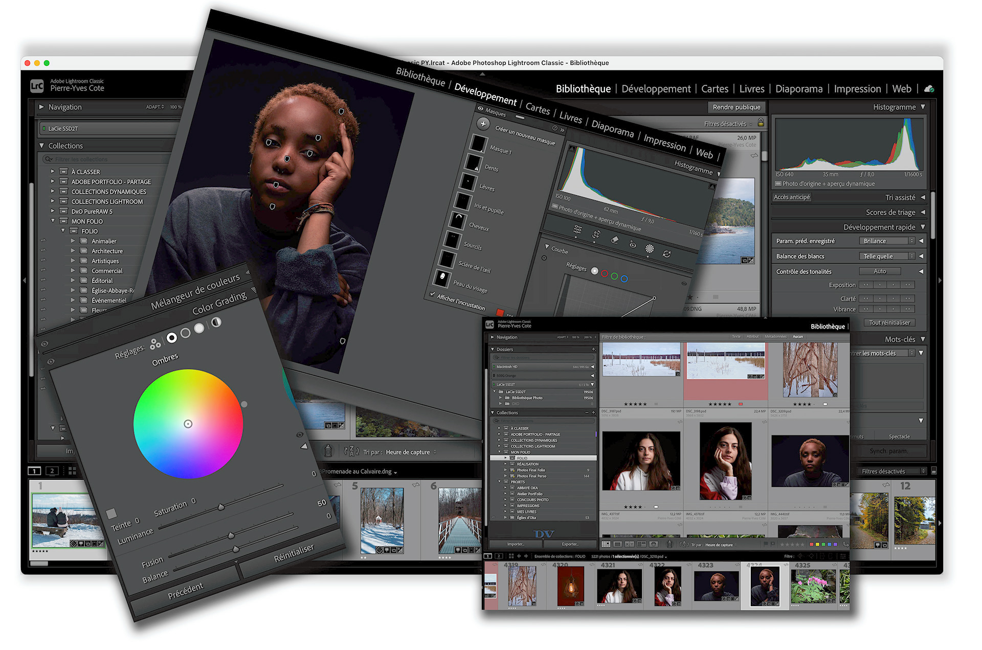
Task: Click the plus button to create new mask
Action: (x=483, y=124)
